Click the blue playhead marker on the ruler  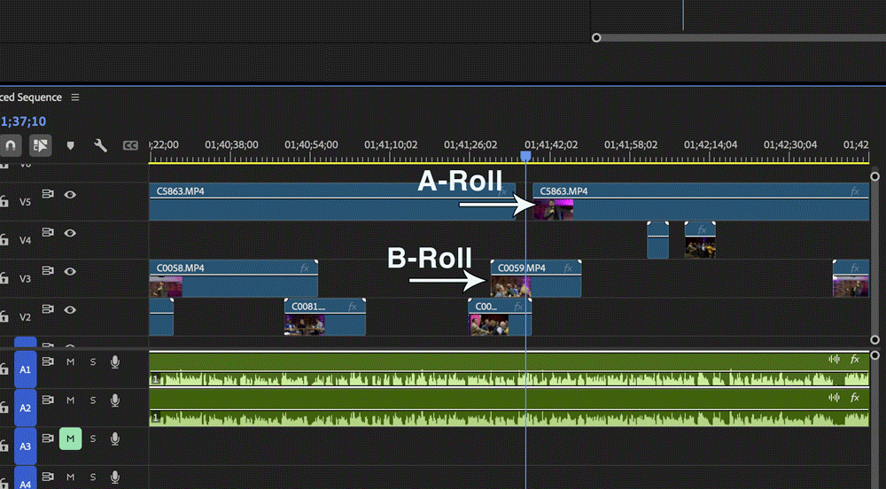525,156
